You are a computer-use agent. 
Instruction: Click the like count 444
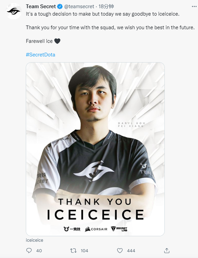coord(131,250)
